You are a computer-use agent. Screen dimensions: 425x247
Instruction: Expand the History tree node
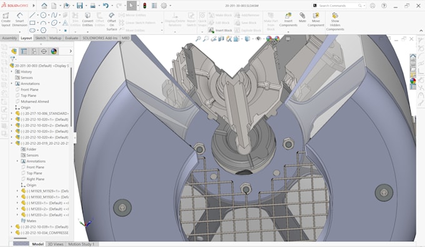click(x=12, y=72)
